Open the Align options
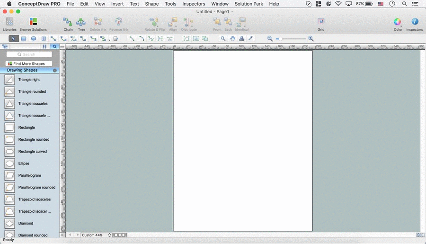 (173, 22)
